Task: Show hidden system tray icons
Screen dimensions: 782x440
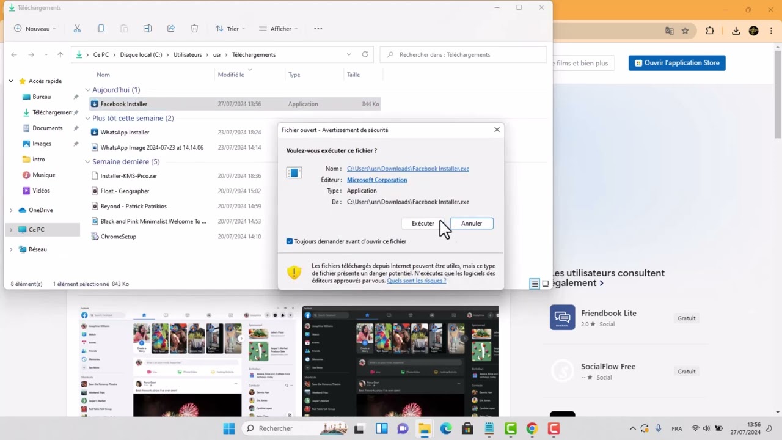Action: click(x=632, y=428)
